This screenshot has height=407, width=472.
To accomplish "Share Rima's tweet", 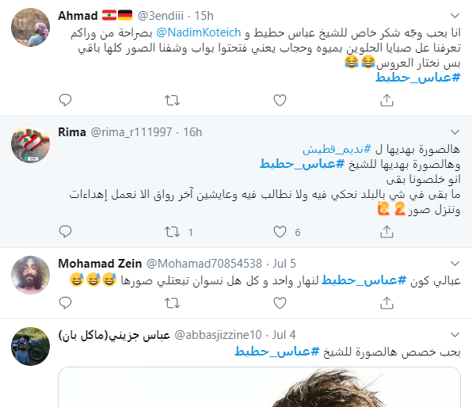I will click(x=386, y=232).
